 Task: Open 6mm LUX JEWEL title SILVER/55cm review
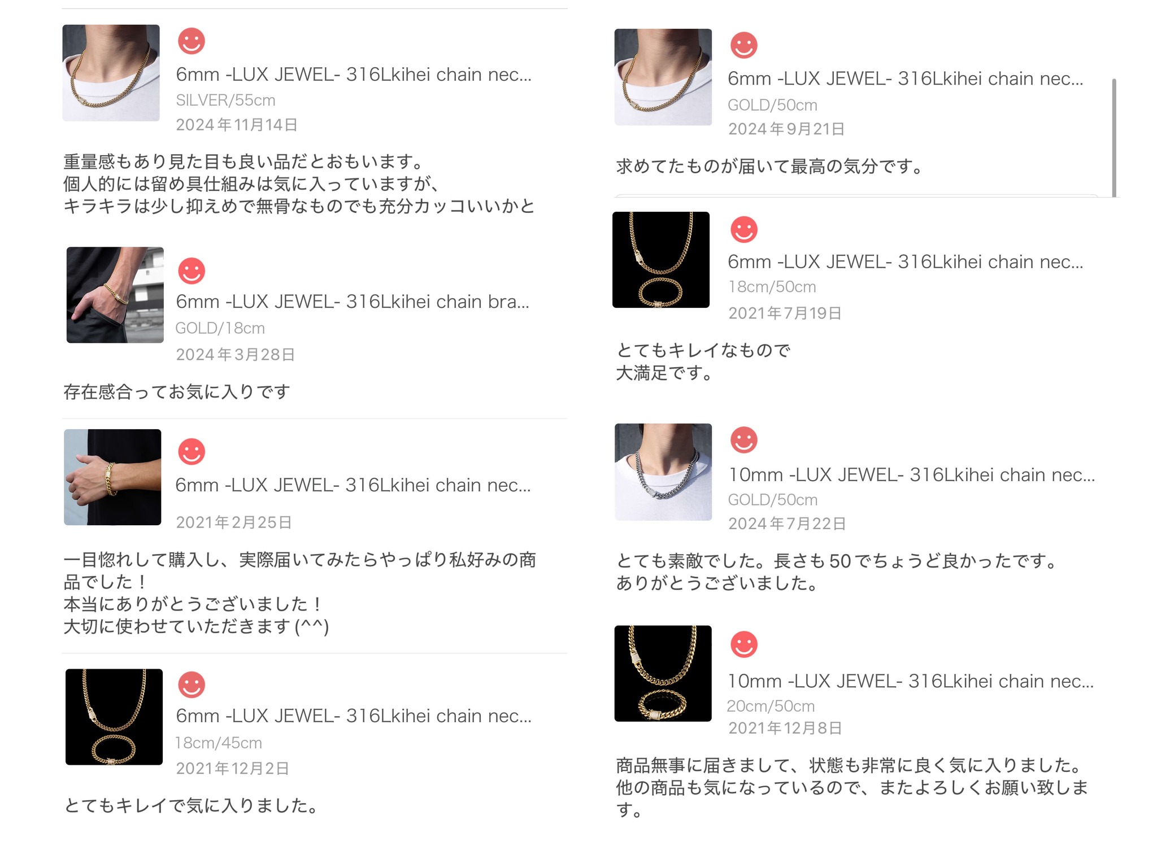point(354,75)
